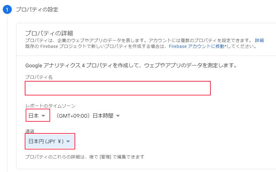Click the step 1 number circle
The height and width of the screenshot is (172, 276).
(7, 10)
